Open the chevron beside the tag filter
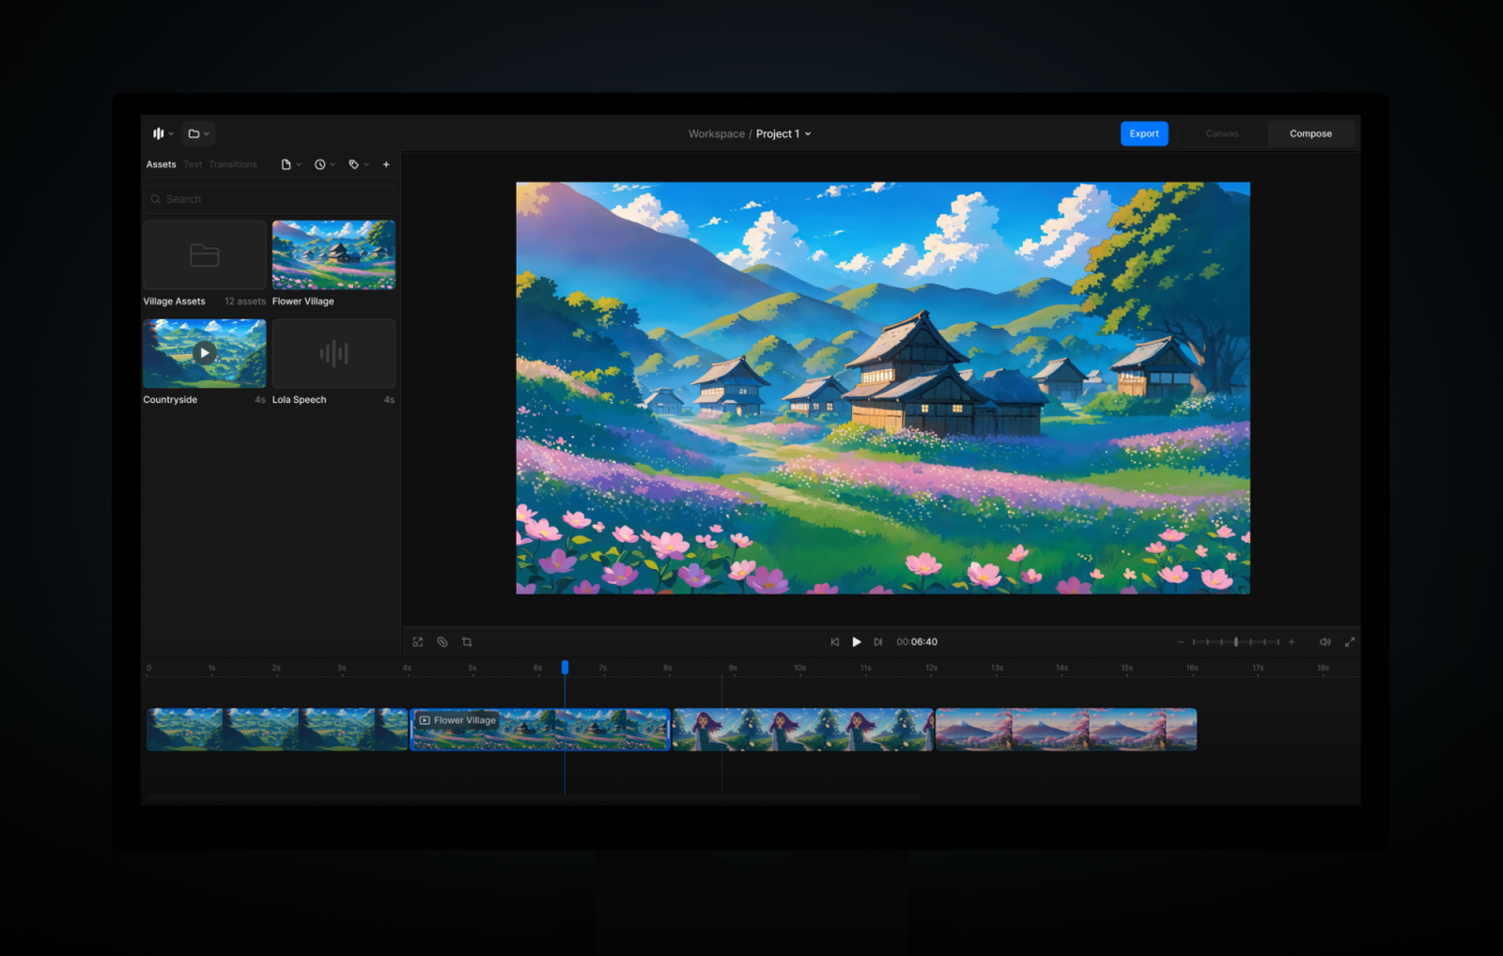Image resolution: width=1503 pixels, height=956 pixels. click(x=366, y=164)
